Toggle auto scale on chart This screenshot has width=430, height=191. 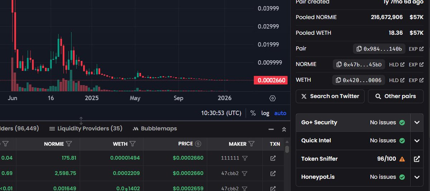point(280,113)
